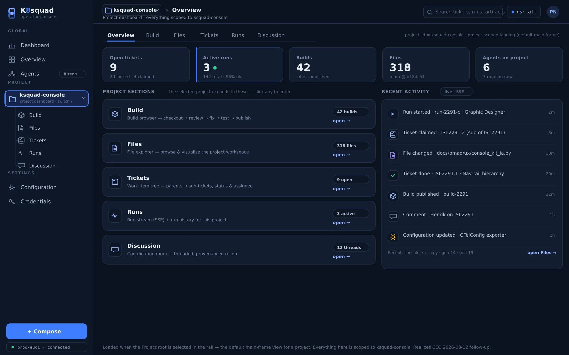Click the PN user avatar

[553, 12]
